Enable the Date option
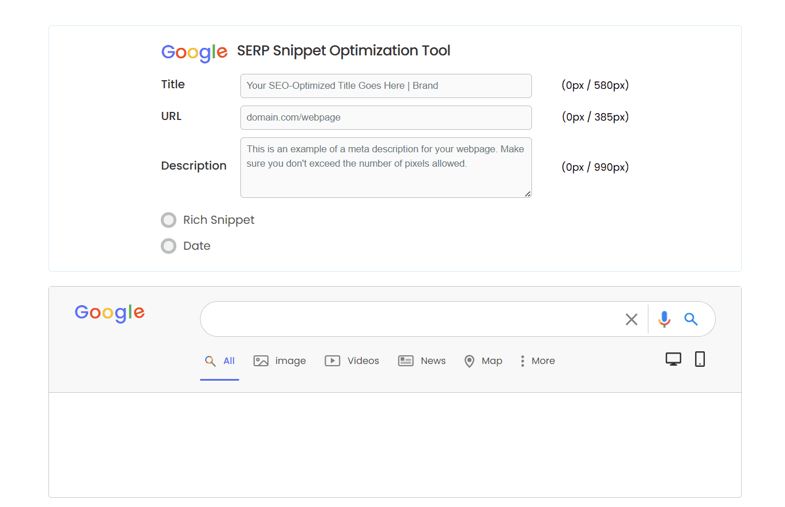This screenshot has width=785, height=507. click(168, 246)
